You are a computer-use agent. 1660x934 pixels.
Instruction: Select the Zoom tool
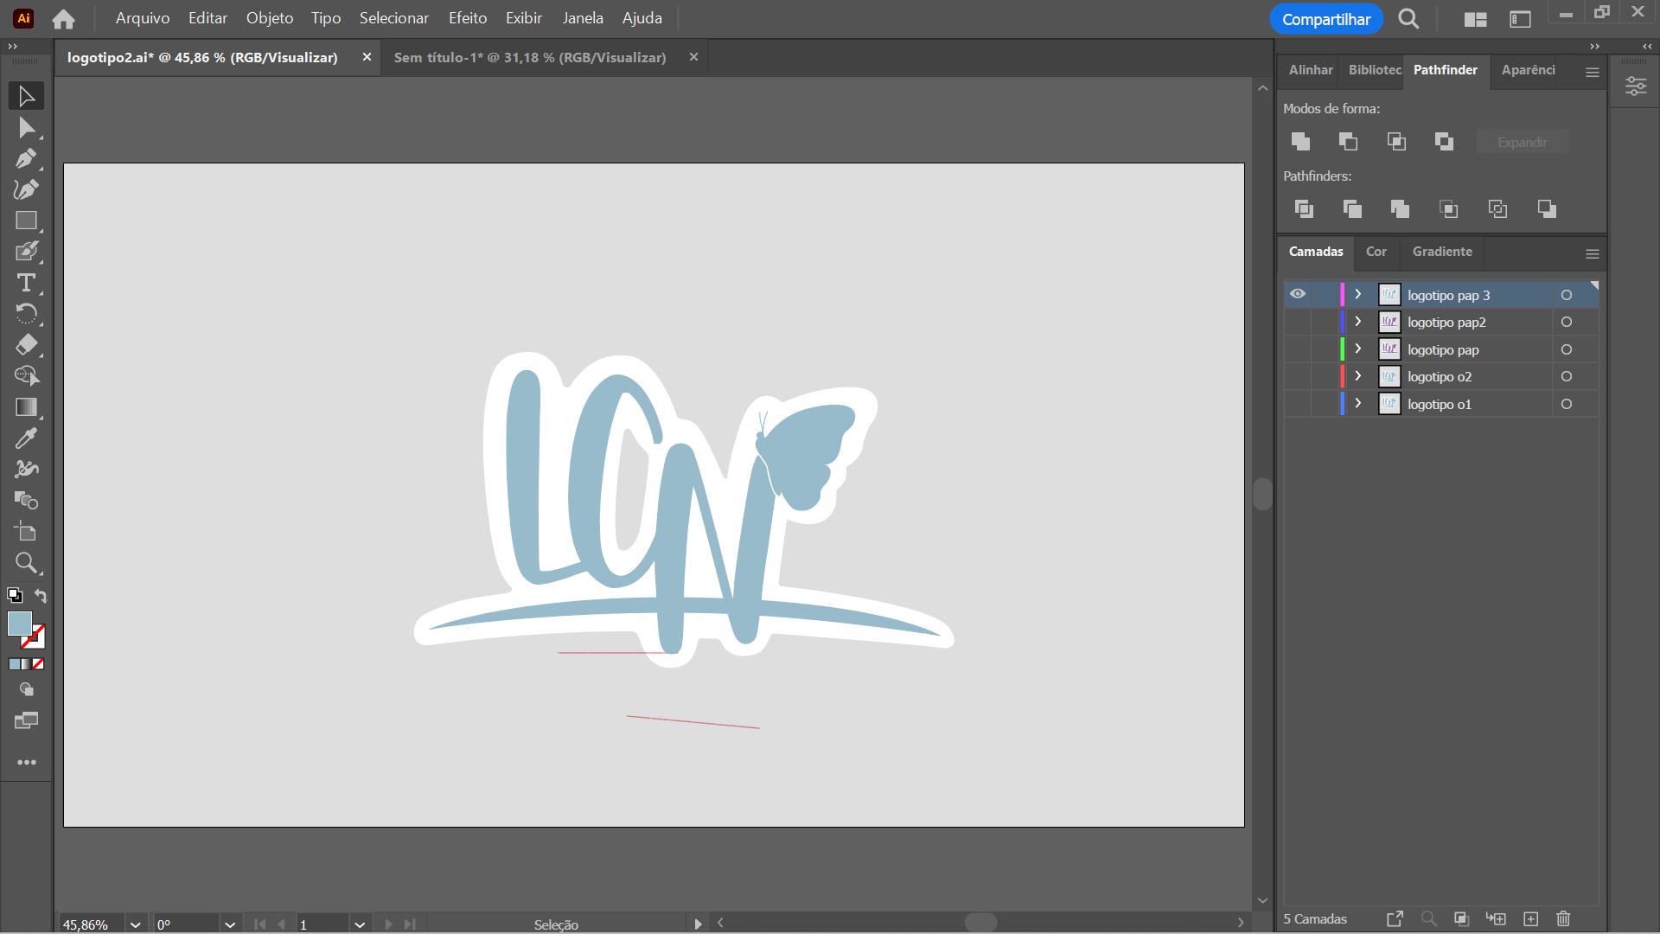click(x=26, y=563)
